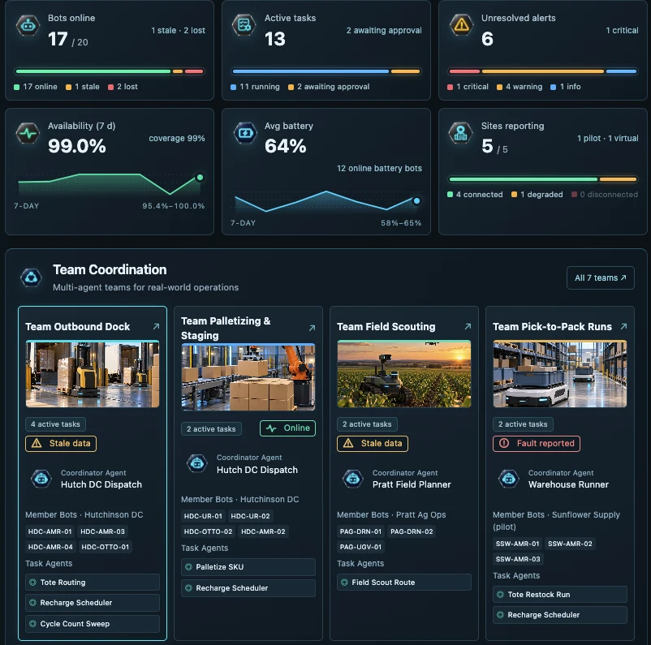This screenshot has width=651, height=645.
Task: Open Team Field Scouting arrow icon
Action: (x=468, y=327)
